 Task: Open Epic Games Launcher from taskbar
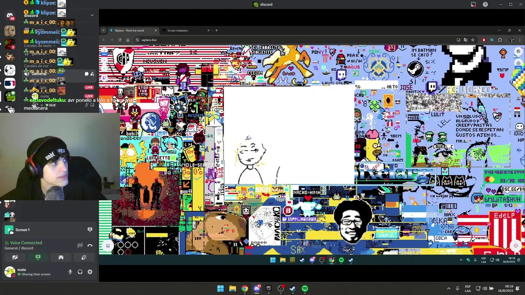click(x=269, y=288)
